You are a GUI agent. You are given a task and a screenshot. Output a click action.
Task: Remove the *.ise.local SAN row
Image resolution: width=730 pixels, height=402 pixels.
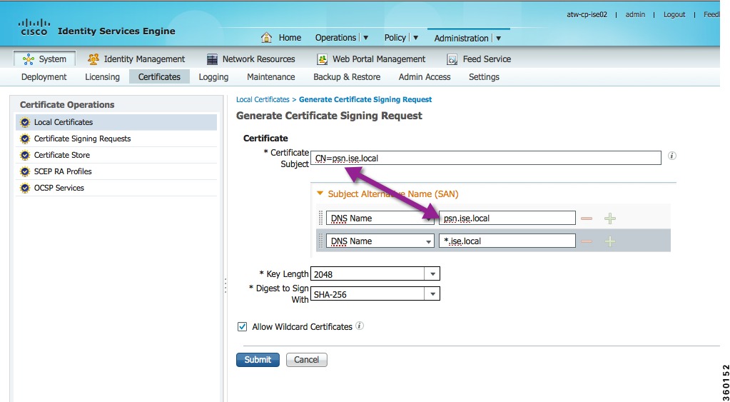[587, 241]
